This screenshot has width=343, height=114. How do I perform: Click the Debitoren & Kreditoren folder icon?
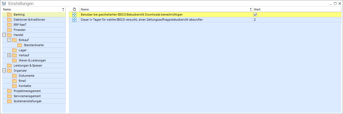point(9,20)
